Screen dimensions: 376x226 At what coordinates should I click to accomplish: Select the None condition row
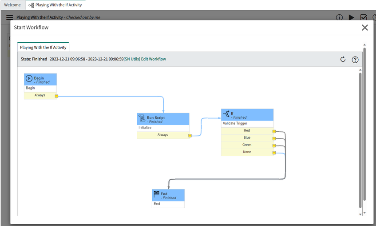tap(247, 152)
